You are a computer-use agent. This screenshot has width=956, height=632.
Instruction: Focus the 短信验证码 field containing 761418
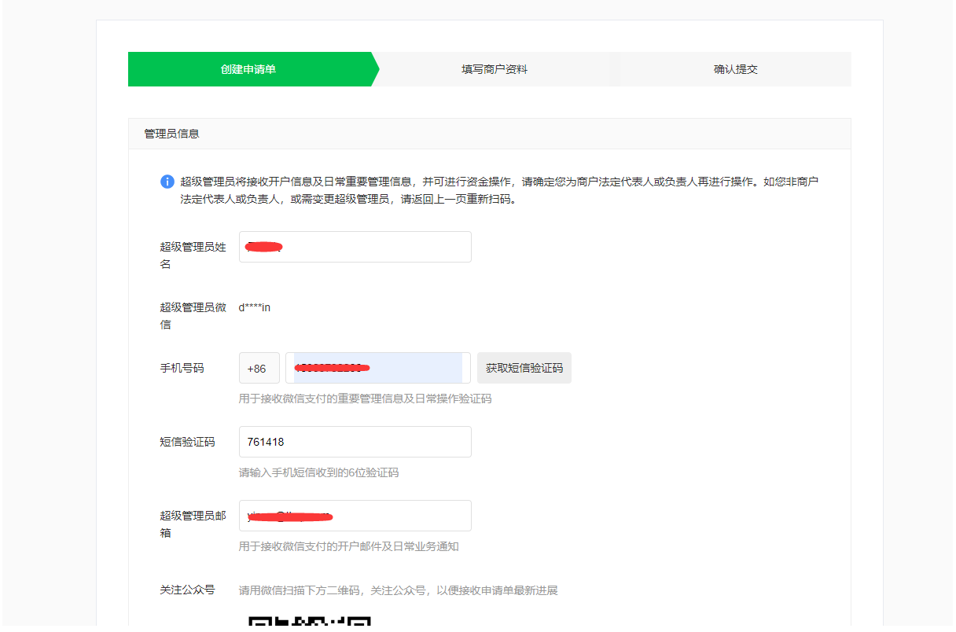coord(355,442)
